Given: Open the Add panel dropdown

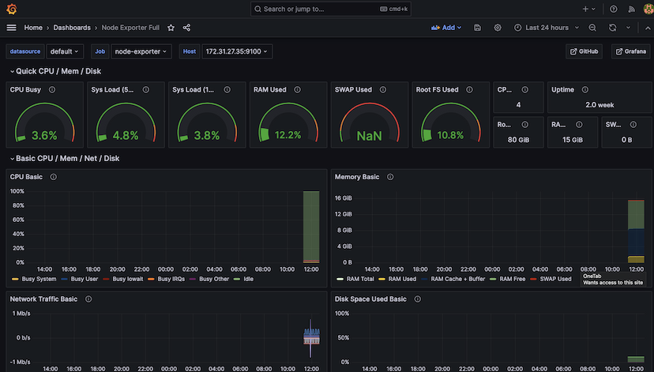Looking at the screenshot, I should (446, 28).
